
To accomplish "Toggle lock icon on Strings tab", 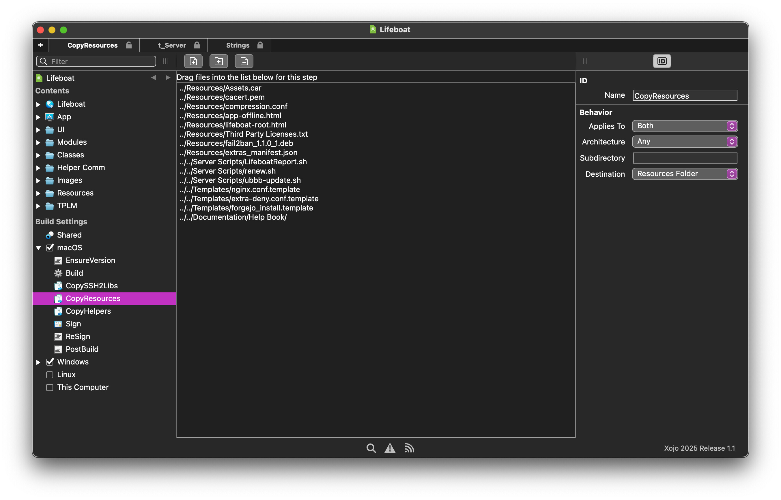I will point(260,45).
